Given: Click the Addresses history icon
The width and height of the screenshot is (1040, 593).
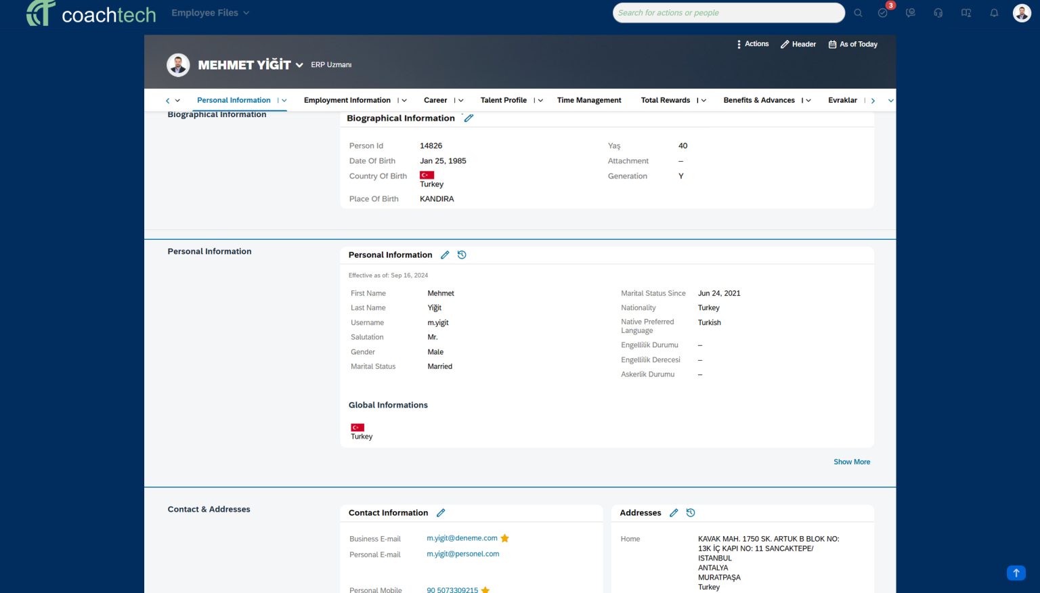Looking at the screenshot, I should 691,513.
